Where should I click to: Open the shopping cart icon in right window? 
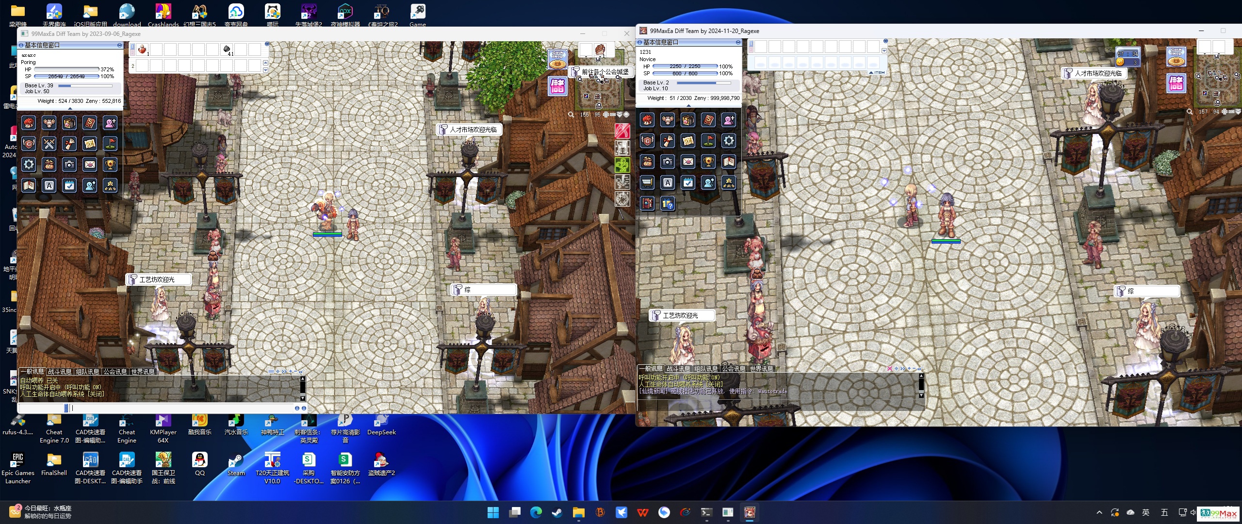coord(647,183)
